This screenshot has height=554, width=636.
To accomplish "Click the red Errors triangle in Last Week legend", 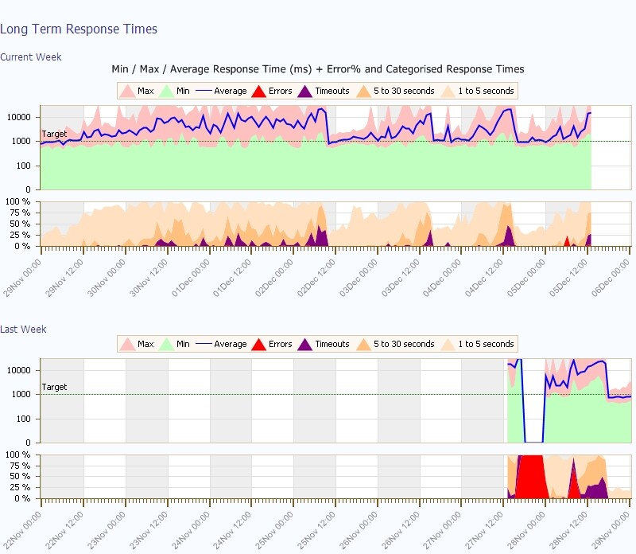I will tap(258, 345).
